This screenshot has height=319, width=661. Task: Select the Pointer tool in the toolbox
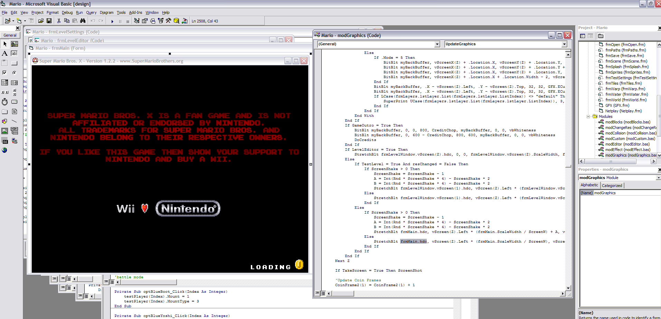[5, 44]
